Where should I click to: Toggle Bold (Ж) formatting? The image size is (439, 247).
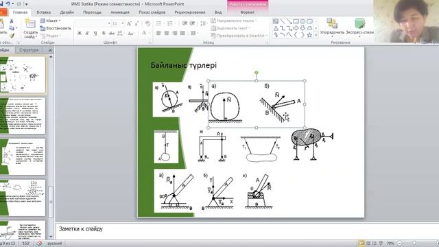[80, 34]
